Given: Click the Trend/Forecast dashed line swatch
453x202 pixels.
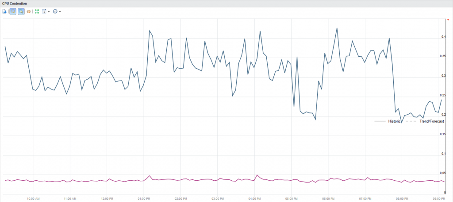Looking at the screenshot, I should point(410,121).
